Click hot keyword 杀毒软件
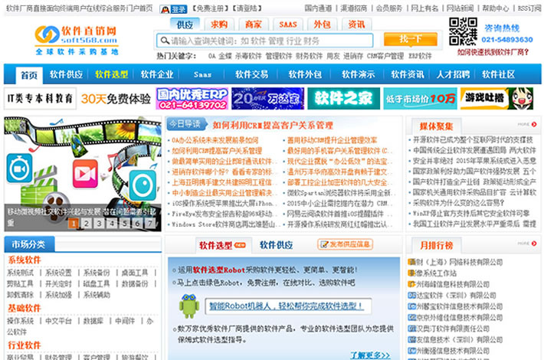 tap(248, 56)
